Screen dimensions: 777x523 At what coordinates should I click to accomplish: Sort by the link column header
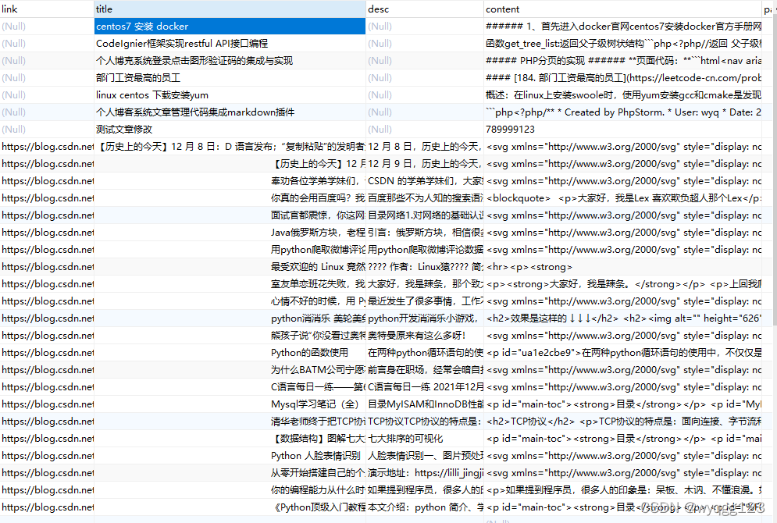coord(47,9)
